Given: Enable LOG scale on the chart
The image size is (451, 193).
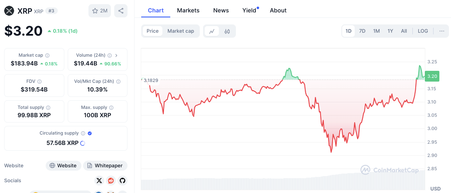Looking at the screenshot, I should click(x=423, y=31).
